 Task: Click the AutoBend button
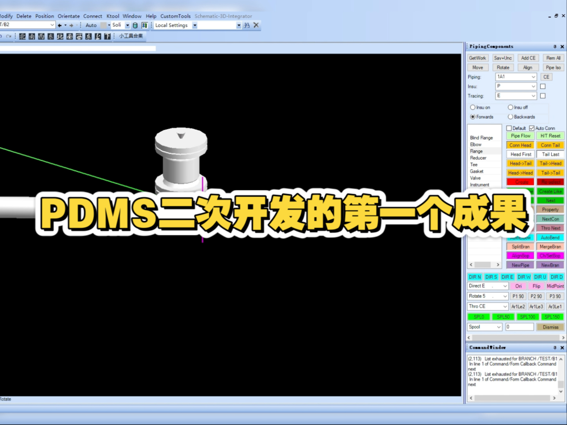[x=550, y=237]
